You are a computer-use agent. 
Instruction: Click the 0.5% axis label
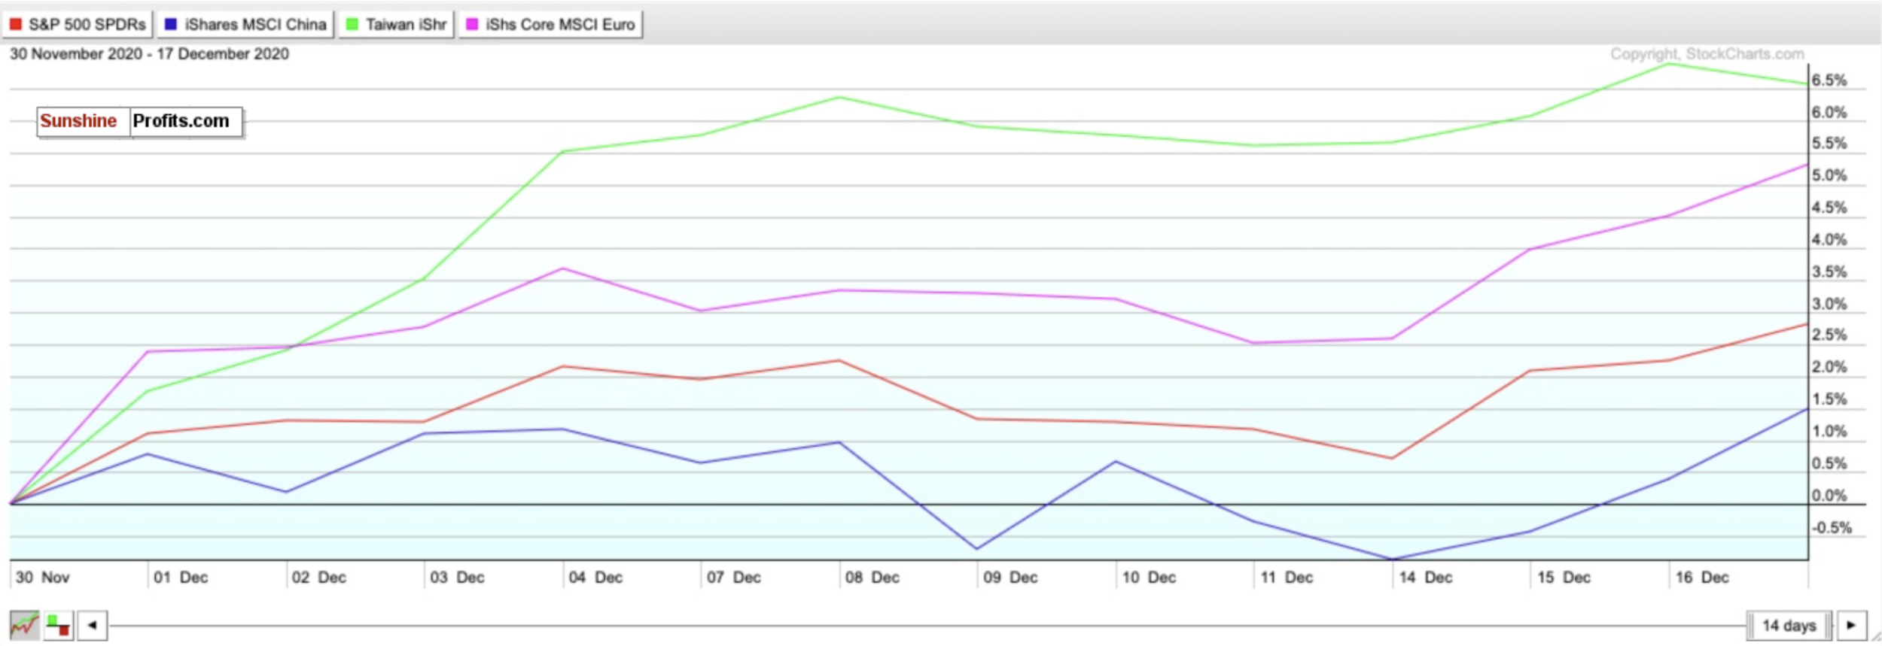[1829, 463]
